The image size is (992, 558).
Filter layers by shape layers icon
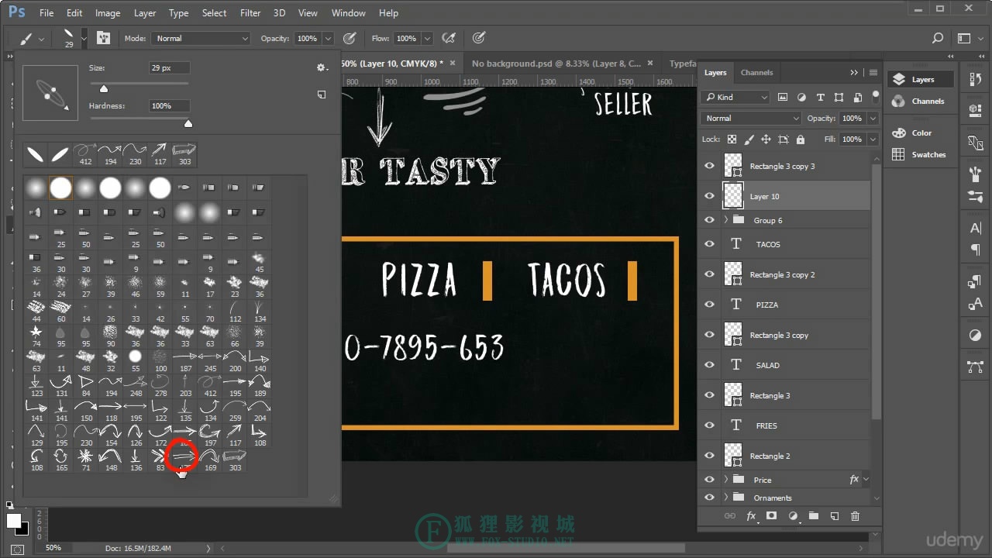tap(839, 97)
